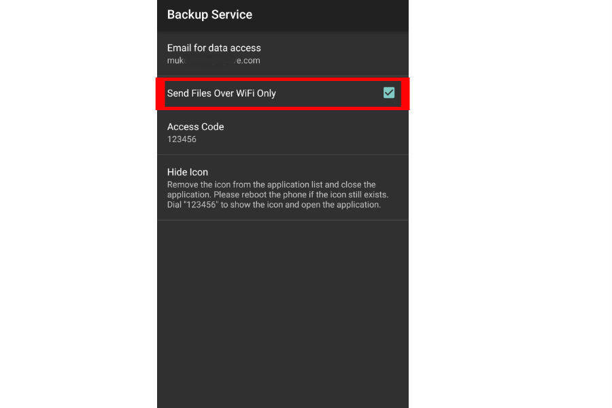Click the blank space right of Email for data access
The width and height of the screenshot is (612, 408).
point(340,54)
